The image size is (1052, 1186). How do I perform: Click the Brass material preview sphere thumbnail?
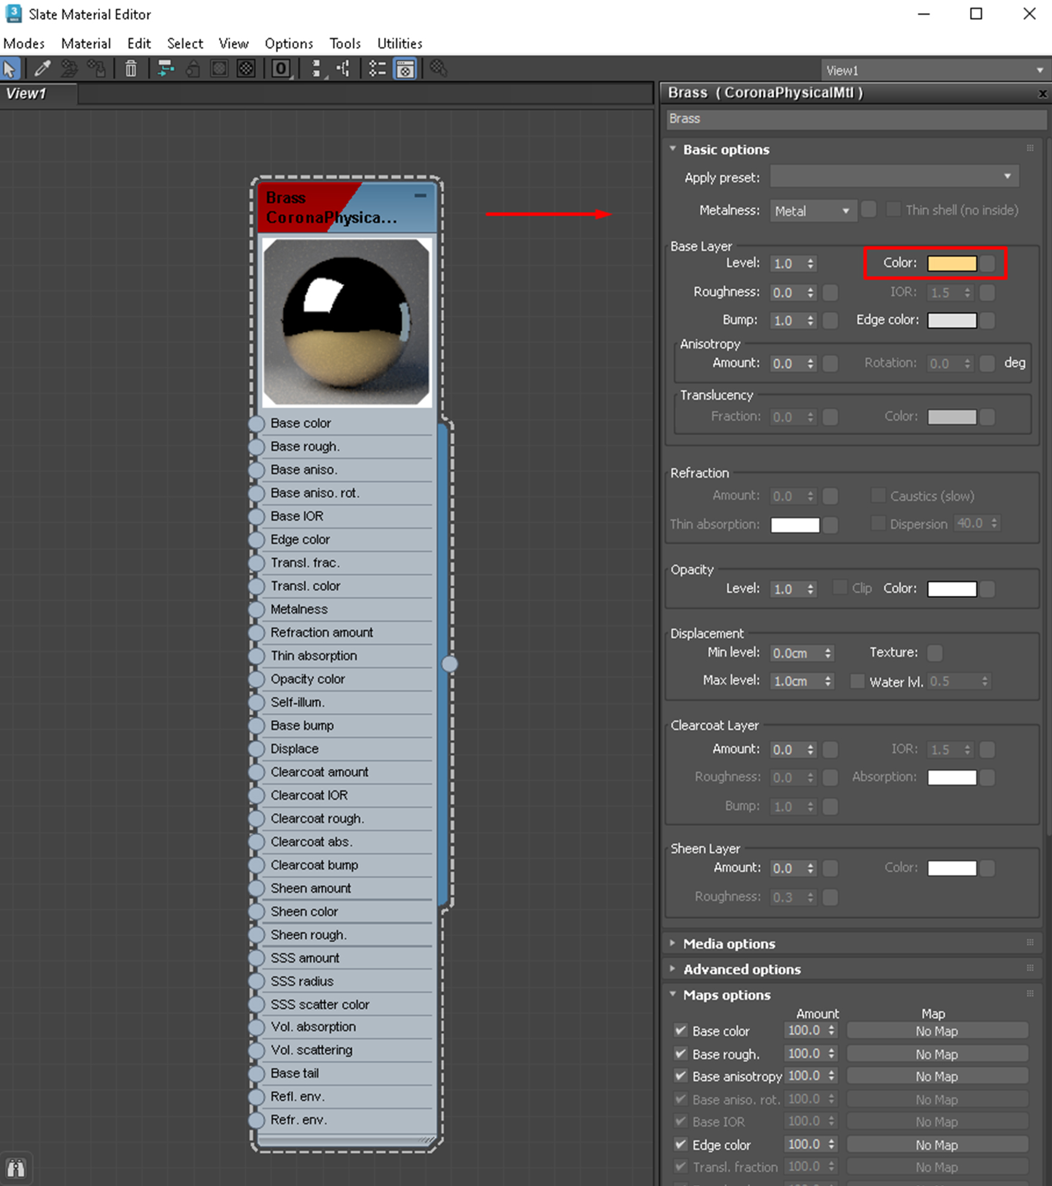[x=346, y=322]
